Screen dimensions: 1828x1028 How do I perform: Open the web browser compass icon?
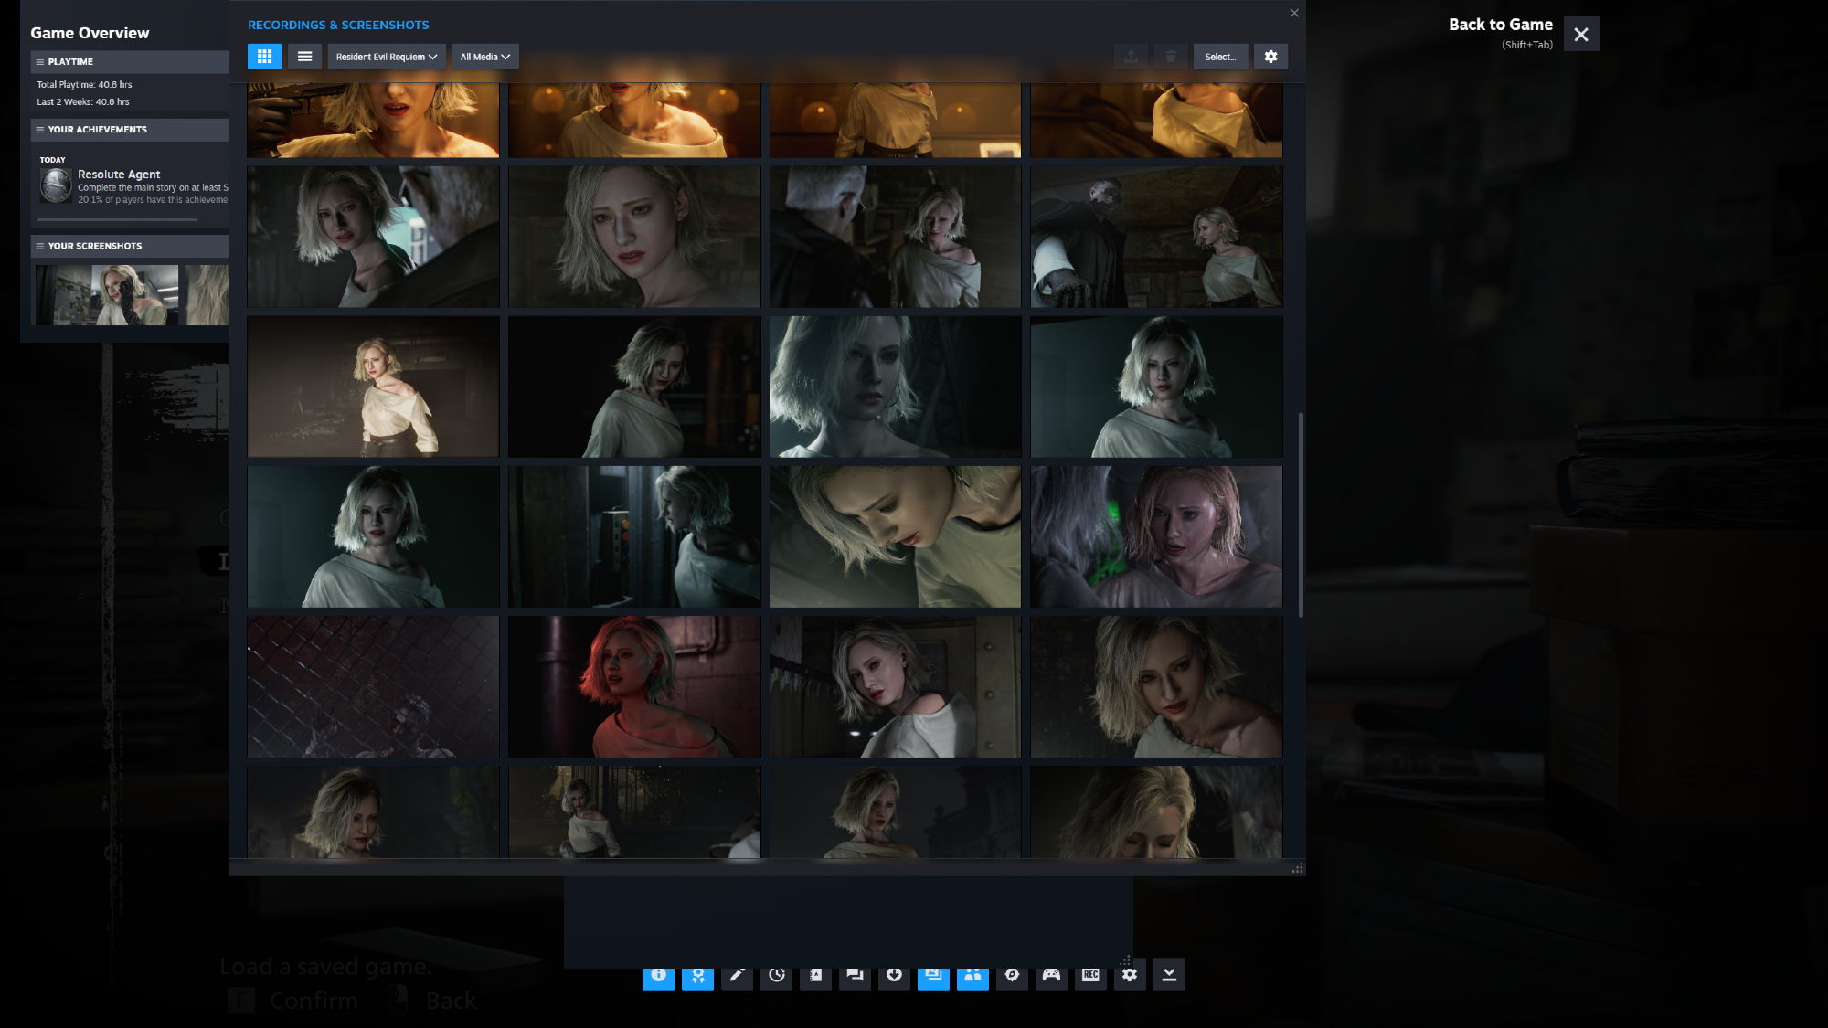coord(1012,975)
